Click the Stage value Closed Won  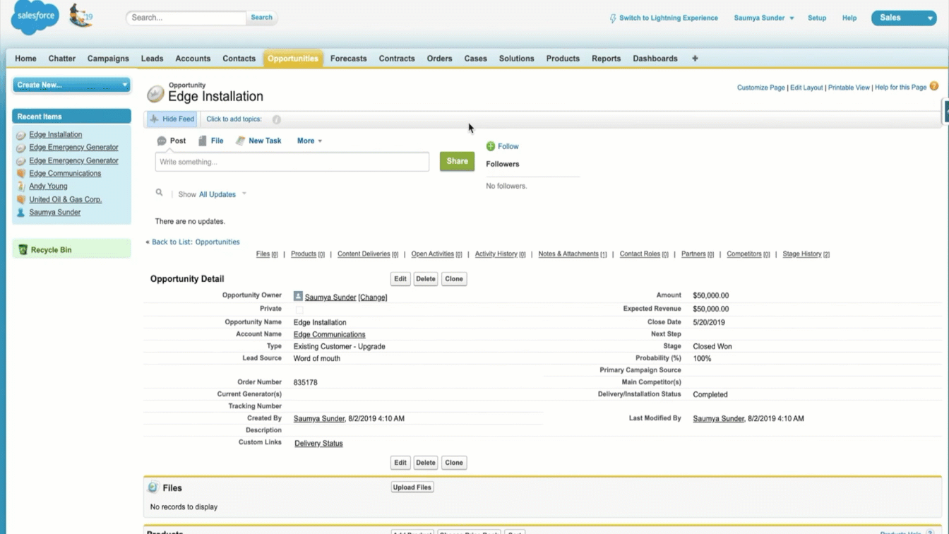712,347
